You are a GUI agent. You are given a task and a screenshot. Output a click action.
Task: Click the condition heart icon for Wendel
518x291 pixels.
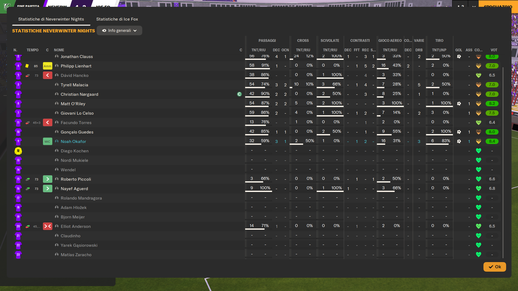click(x=478, y=170)
